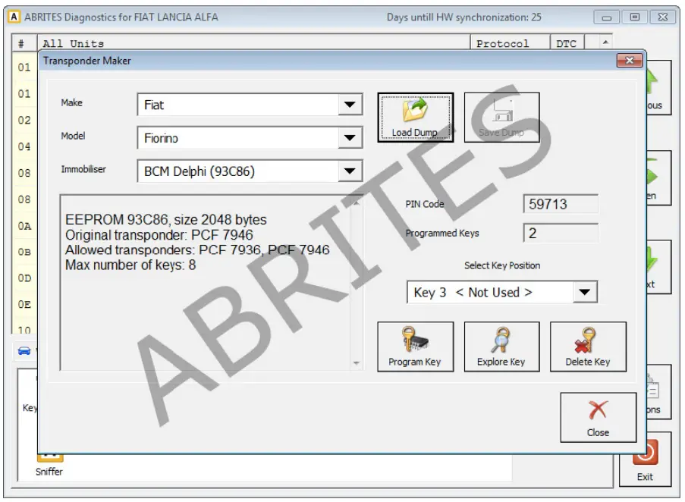Open a dump file with Load Dump
The width and height of the screenshot is (685, 502).
coord(415,116)
